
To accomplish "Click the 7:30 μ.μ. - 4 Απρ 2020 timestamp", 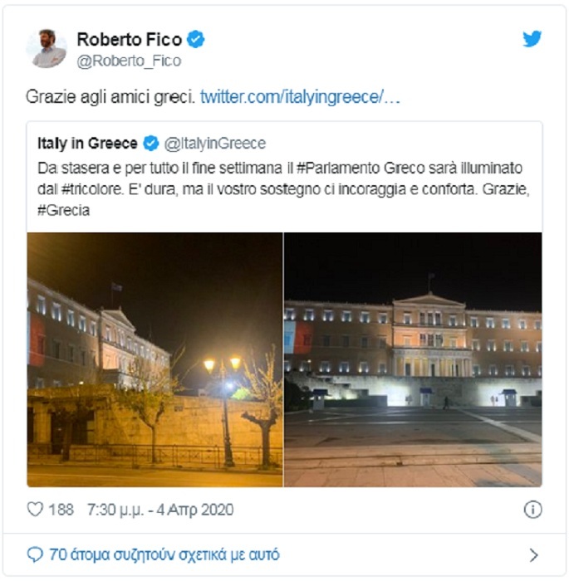I will coord(160,510).
